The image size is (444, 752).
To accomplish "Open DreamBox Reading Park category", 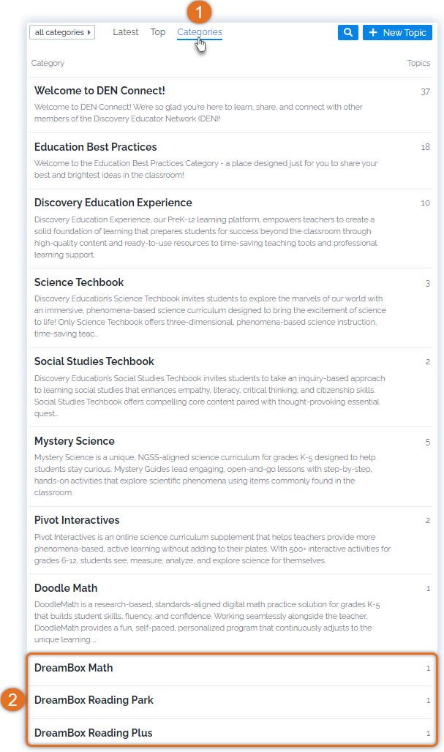I will (94, 700).
